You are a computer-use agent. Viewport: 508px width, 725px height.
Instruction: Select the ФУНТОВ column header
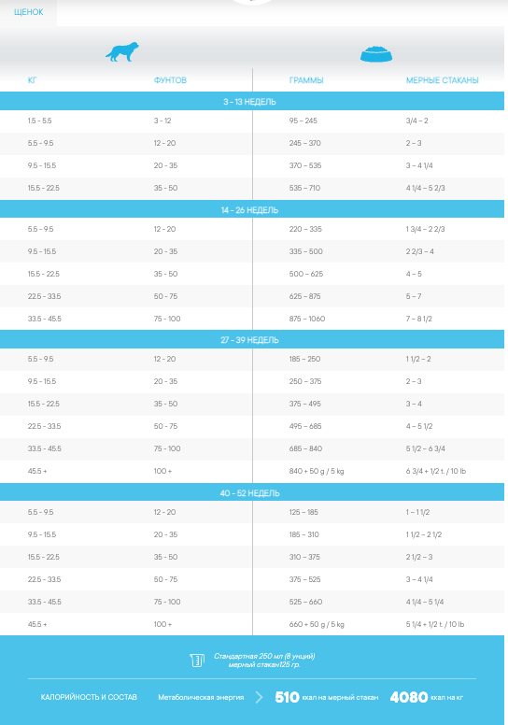point(170,80)
